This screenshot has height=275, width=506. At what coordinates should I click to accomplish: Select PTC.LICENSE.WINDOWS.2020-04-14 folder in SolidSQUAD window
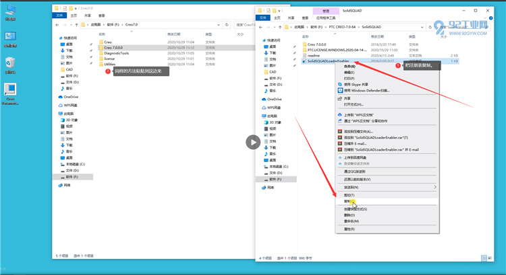[x=337, y=50]
